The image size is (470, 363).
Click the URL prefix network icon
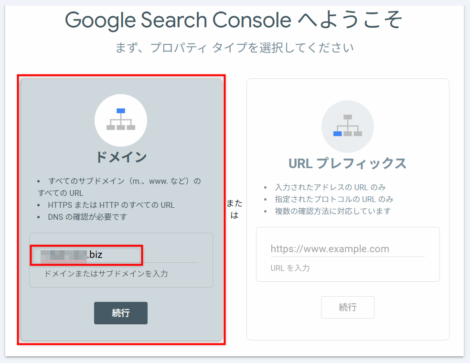pyautogui.click(x=348, y=127)
